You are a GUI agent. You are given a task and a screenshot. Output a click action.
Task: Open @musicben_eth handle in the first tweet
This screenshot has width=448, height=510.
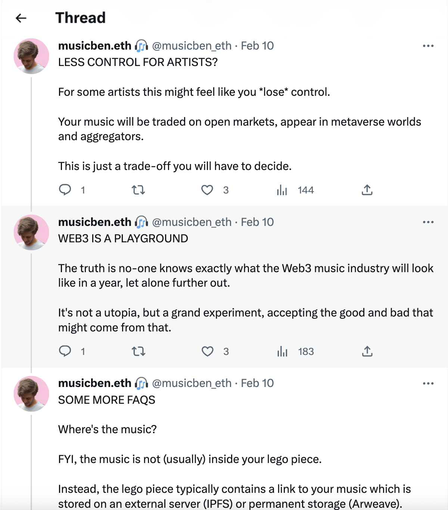(192, 46)
